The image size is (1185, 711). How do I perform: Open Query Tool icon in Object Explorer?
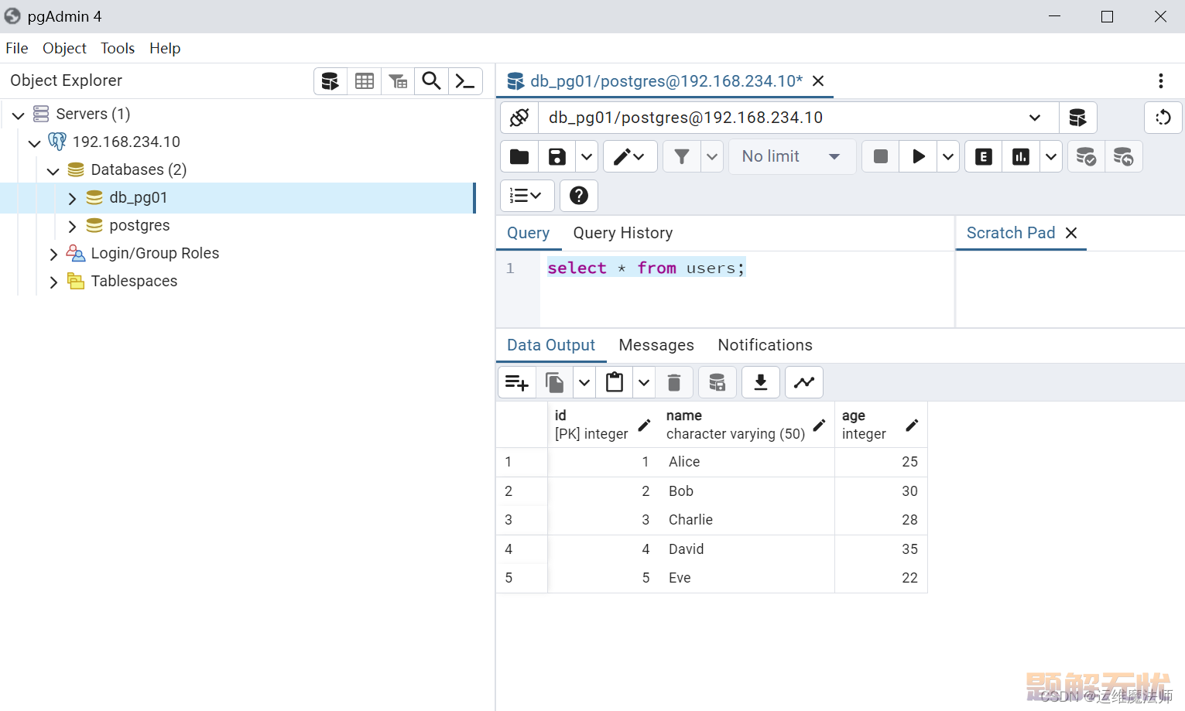coord(330,81)
